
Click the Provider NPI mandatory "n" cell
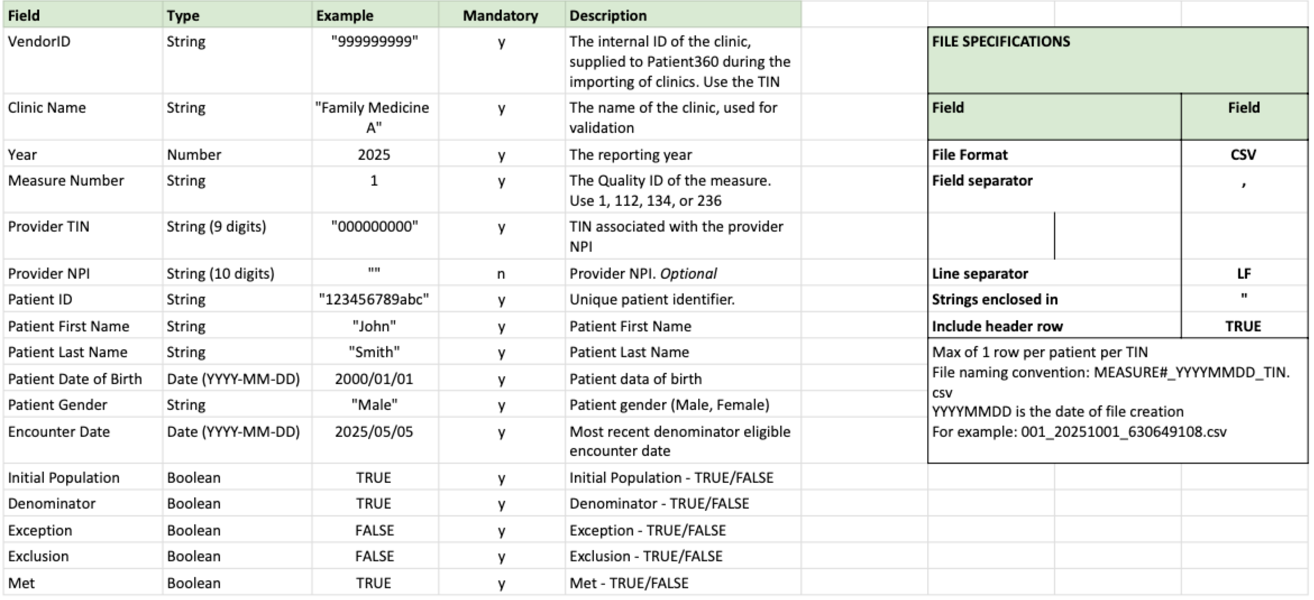pos(501,273)
